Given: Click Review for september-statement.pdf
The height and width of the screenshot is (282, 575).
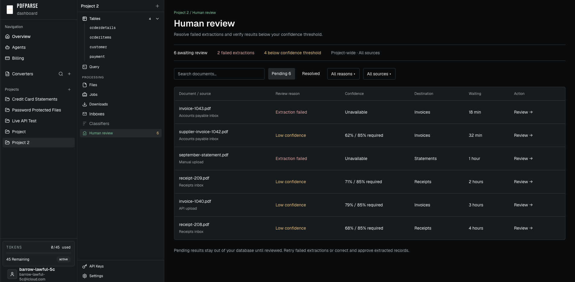Looking at the screenshot, I should coord(523,158).
